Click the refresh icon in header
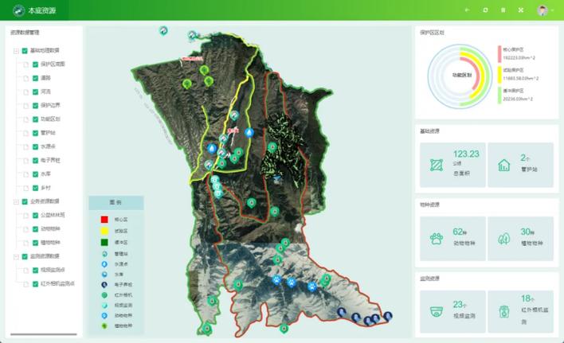 coord(485,10)
